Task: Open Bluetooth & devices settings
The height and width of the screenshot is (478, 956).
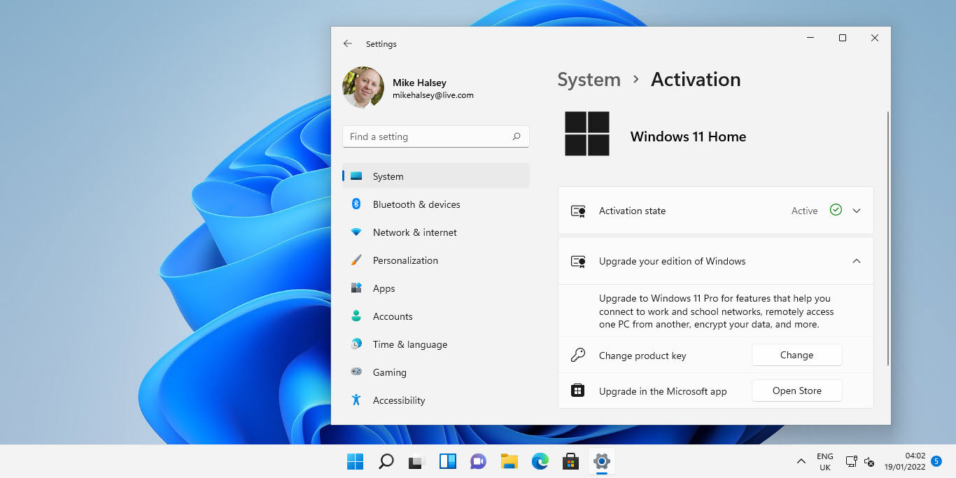Action: click(x=416, y=204)
